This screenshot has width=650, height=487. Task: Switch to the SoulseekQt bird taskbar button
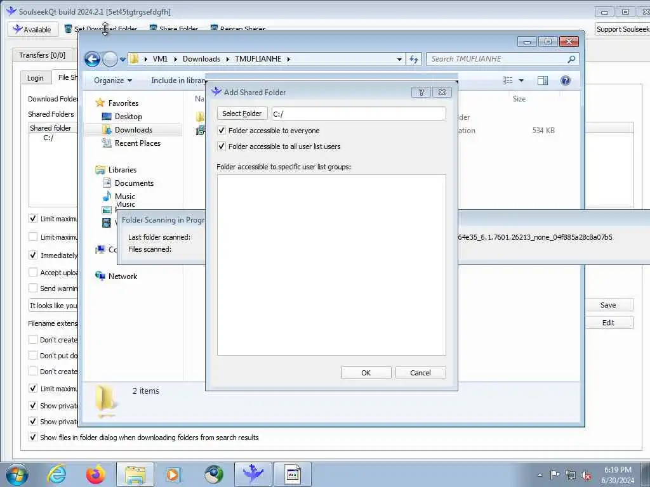(x=253, y=474)
